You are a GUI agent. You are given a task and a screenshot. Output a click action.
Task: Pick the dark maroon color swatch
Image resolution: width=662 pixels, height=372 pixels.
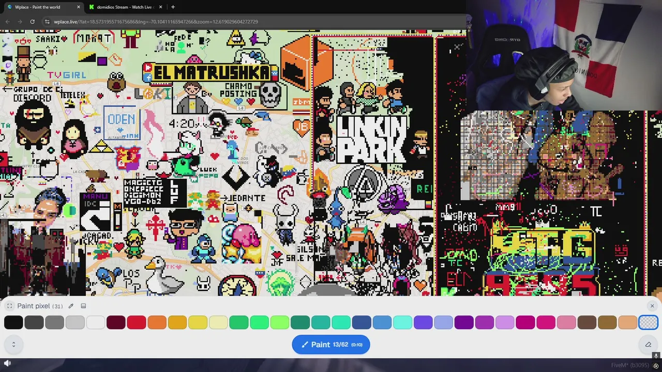point(116,322)
